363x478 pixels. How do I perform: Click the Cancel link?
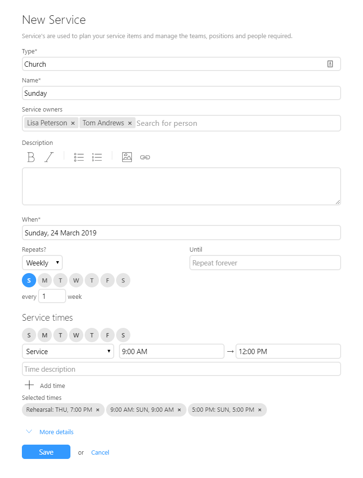100,453
